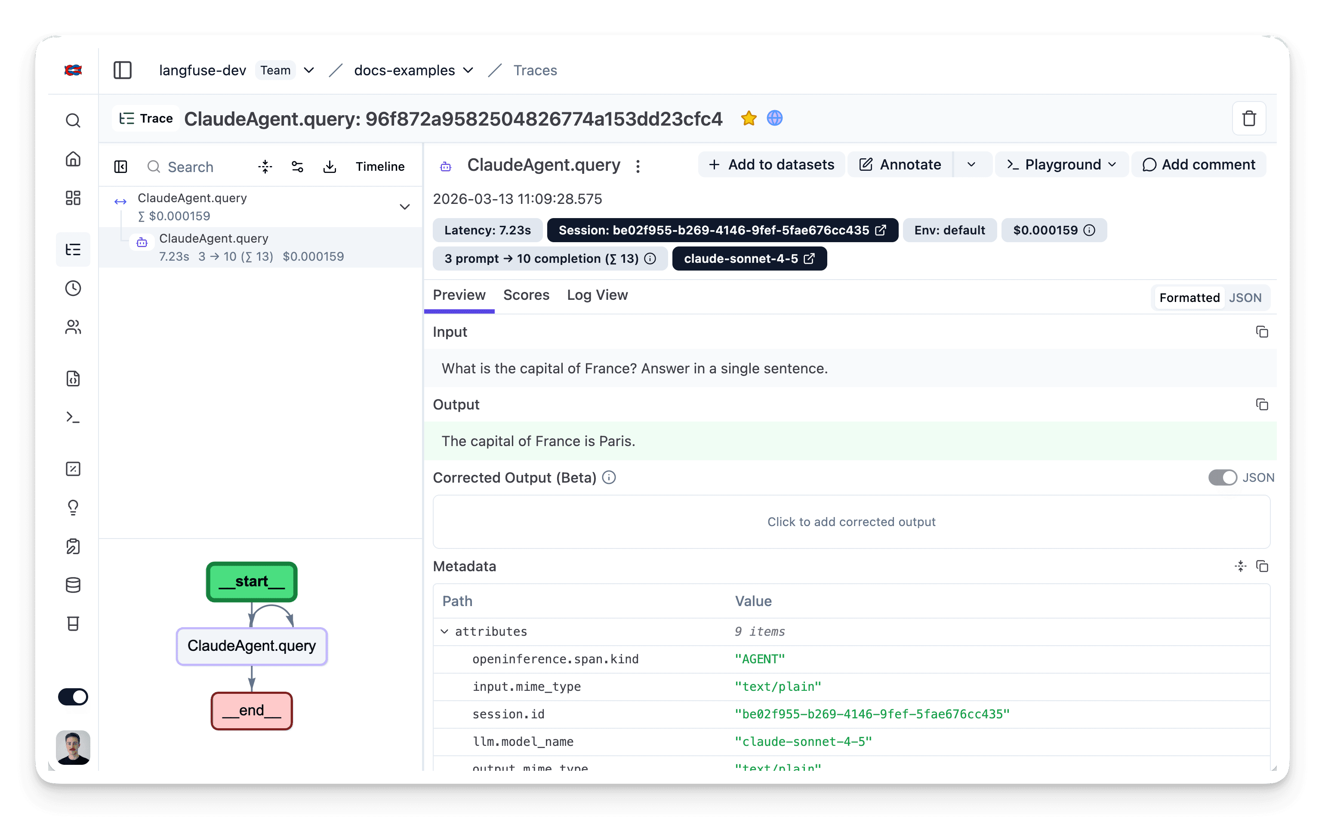Enable JSON toggle for Corrected Output
The height and width of the screenshot is (819, 1325).
coord(1223,477)
